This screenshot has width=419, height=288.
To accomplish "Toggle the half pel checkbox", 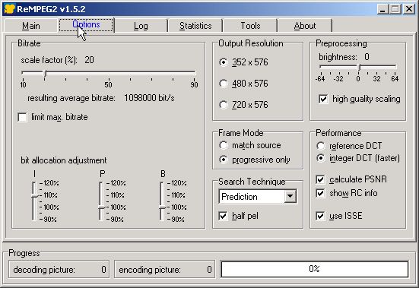I will [x=223, y=216].
